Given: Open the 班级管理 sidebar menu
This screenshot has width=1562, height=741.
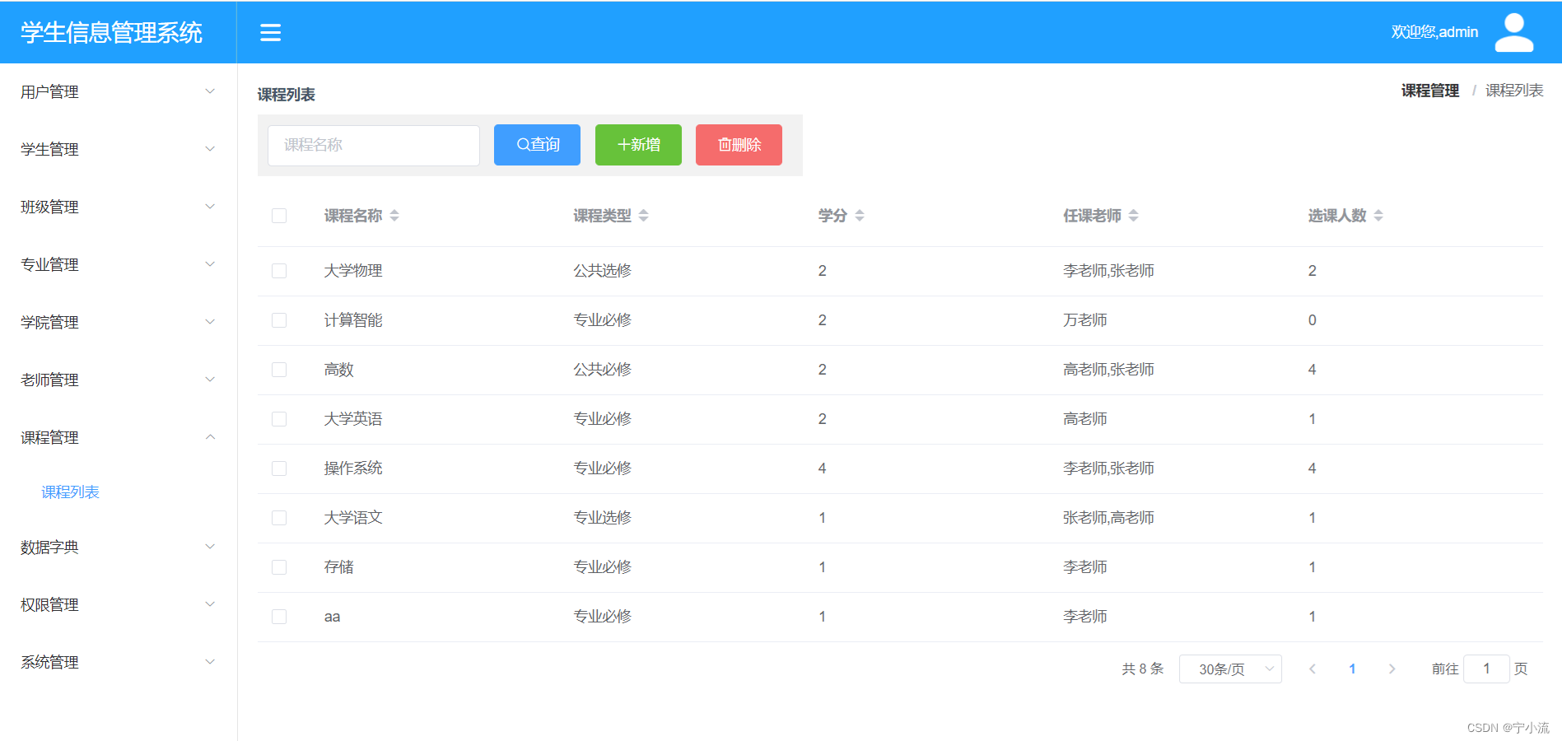Looking at the screenshot, I should [x=118, y=207].
